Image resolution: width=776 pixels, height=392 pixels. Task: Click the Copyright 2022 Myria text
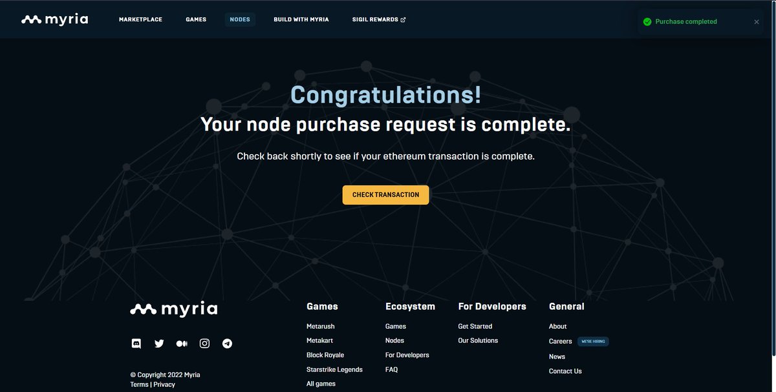pos(165,375)
